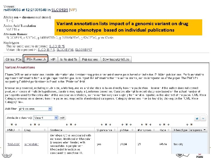This screenshot has width=211, height=158.
Task: Click the '21' value in # of Cases column
Action: point(139,144)
